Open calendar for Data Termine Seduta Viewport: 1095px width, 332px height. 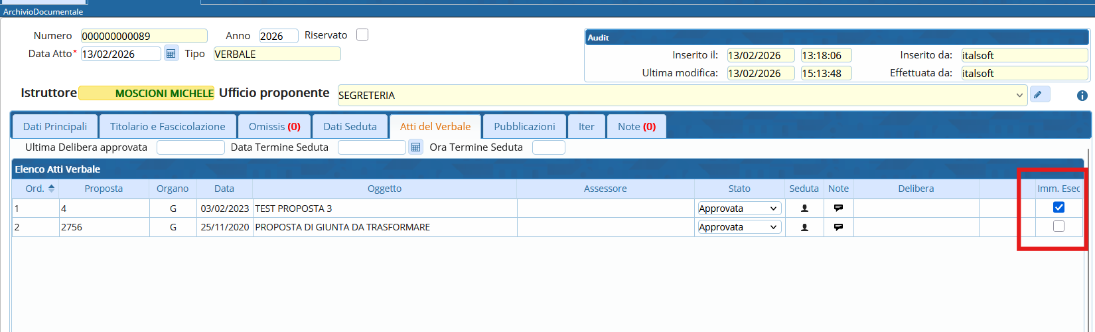pos(415,147)
